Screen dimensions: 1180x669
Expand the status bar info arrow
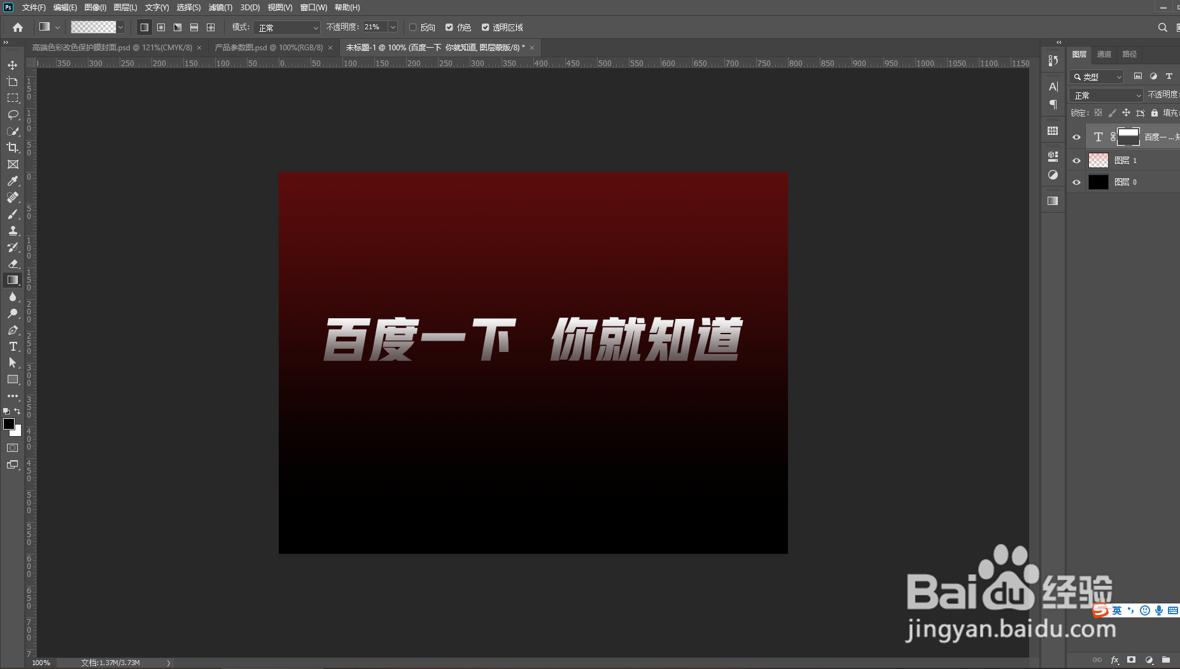click(169, 663)
